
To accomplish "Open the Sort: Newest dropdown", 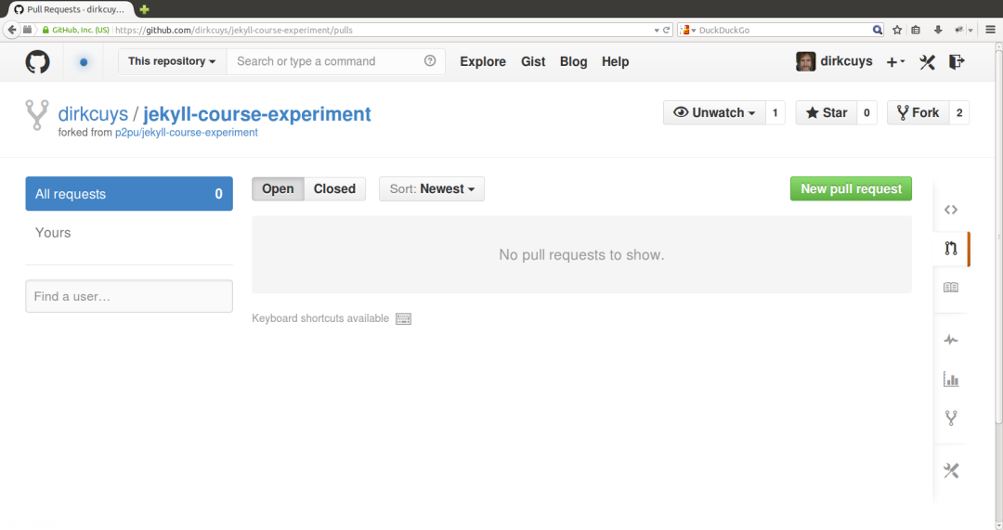I will pos(432,188).
